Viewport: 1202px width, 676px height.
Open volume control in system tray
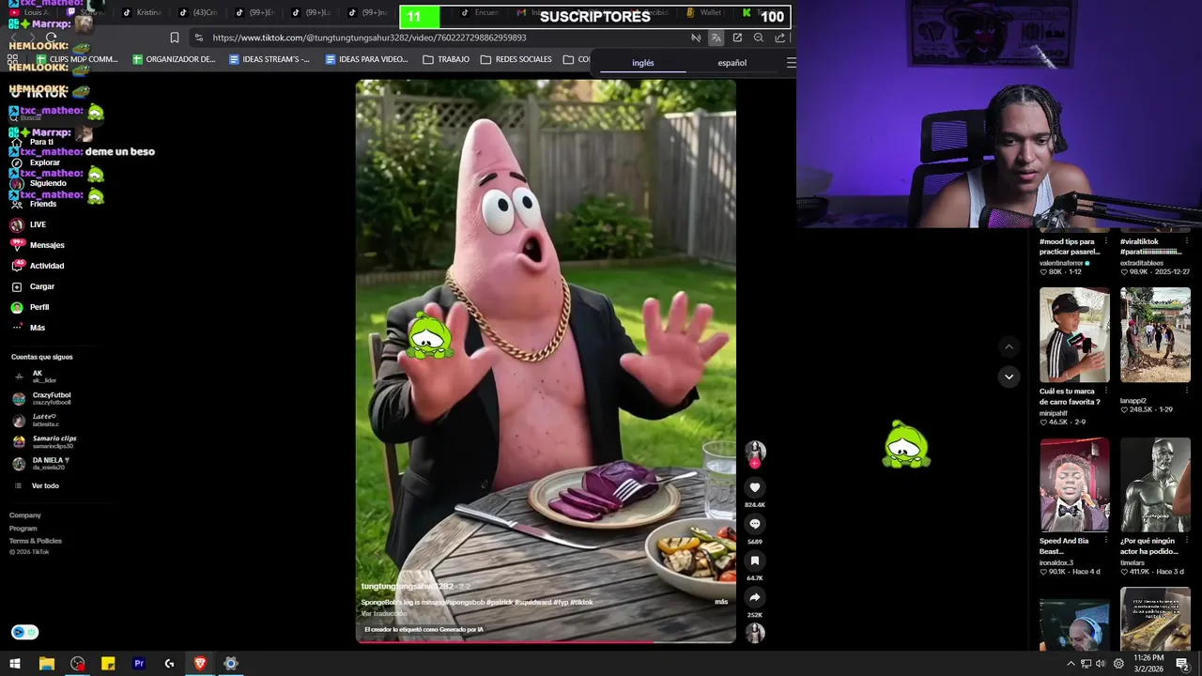pos(1102,664)
